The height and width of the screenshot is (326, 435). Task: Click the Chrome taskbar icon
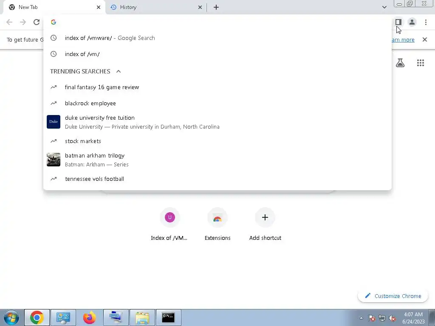(x=37, y=318)
